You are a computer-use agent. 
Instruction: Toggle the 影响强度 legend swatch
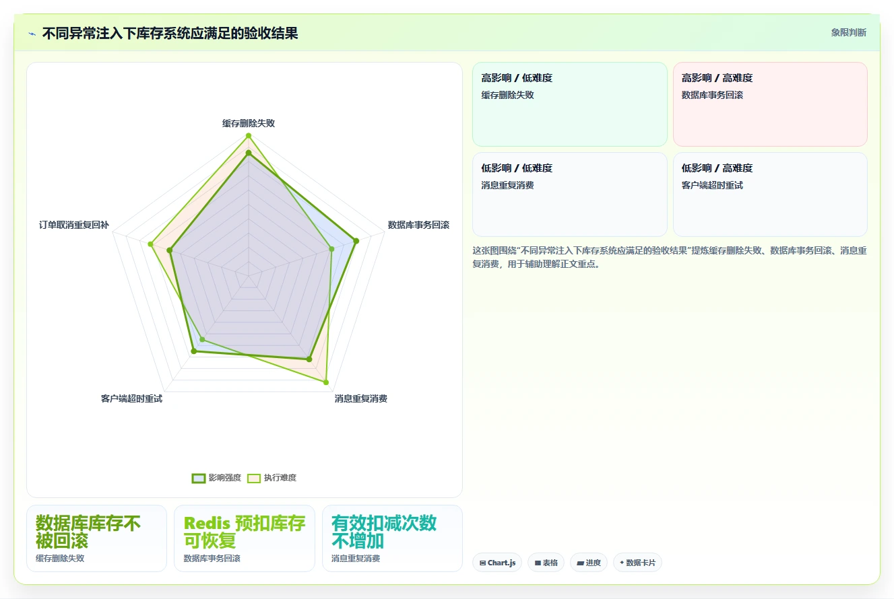click(x=199, y=478)
